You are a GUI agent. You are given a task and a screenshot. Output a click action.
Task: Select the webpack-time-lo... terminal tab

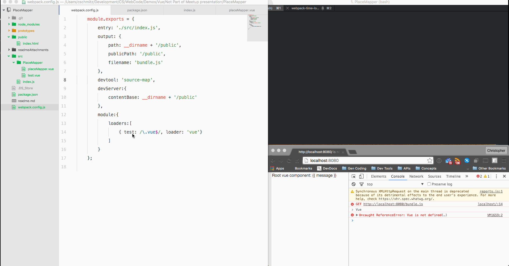click(x=309, y=8)
